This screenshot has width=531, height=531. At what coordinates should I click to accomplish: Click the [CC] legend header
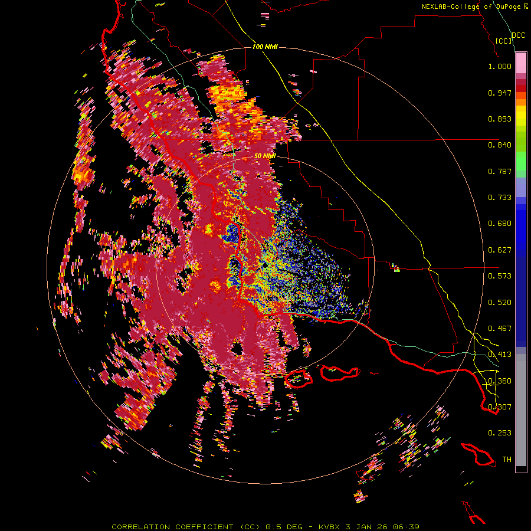[504, 41]
